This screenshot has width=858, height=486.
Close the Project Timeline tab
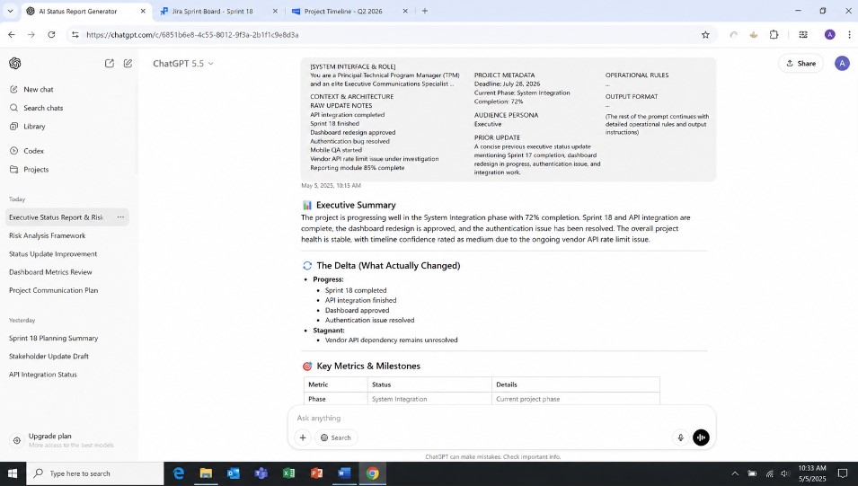point(405,11)
